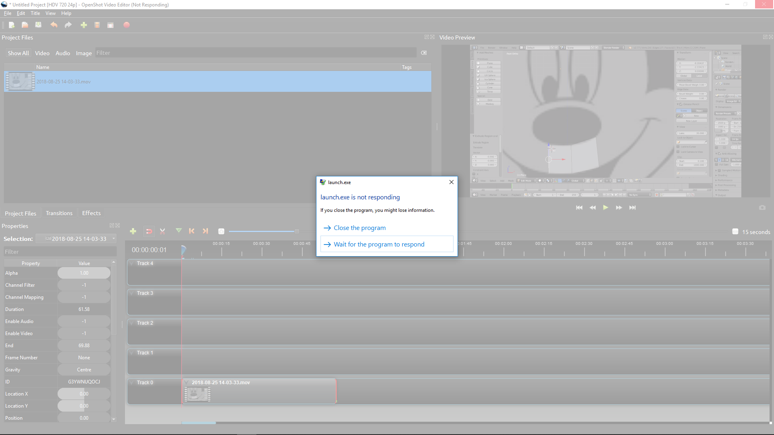Play the video preview

(605, 207)
